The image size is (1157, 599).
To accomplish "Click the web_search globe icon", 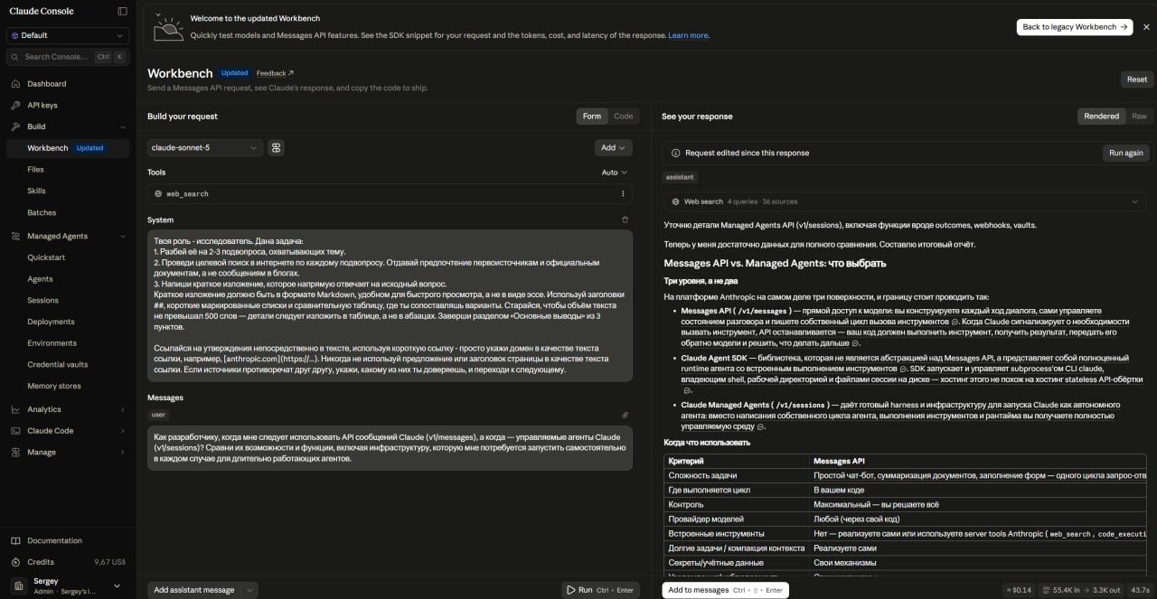I will [x=158, y=193].
